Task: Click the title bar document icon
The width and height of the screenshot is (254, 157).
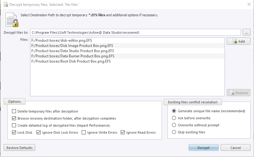Action: pyautogui.click(x=6, y=4)
